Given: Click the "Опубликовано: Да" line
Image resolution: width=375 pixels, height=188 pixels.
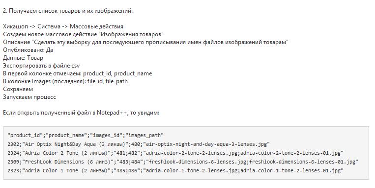Looking at the screenshot, I should (x=28, y=50).
